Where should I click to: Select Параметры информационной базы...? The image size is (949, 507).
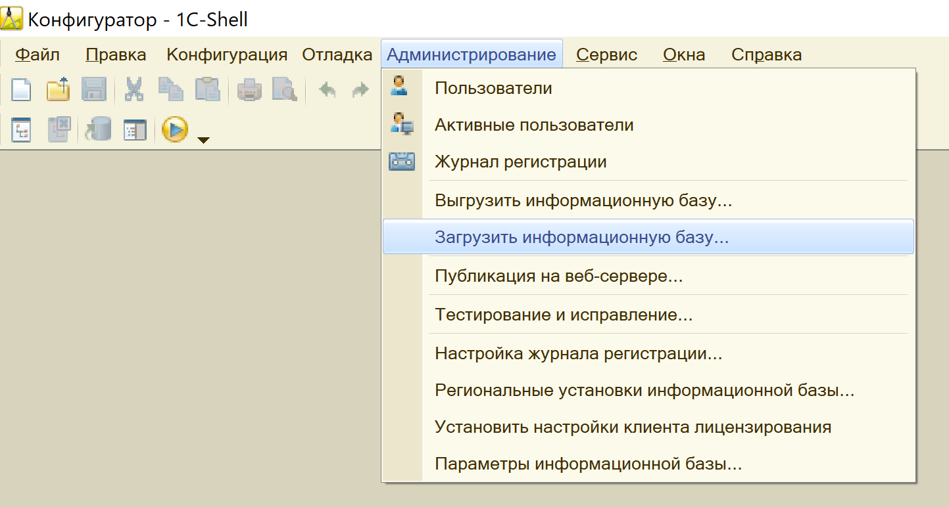pos(648,465)
